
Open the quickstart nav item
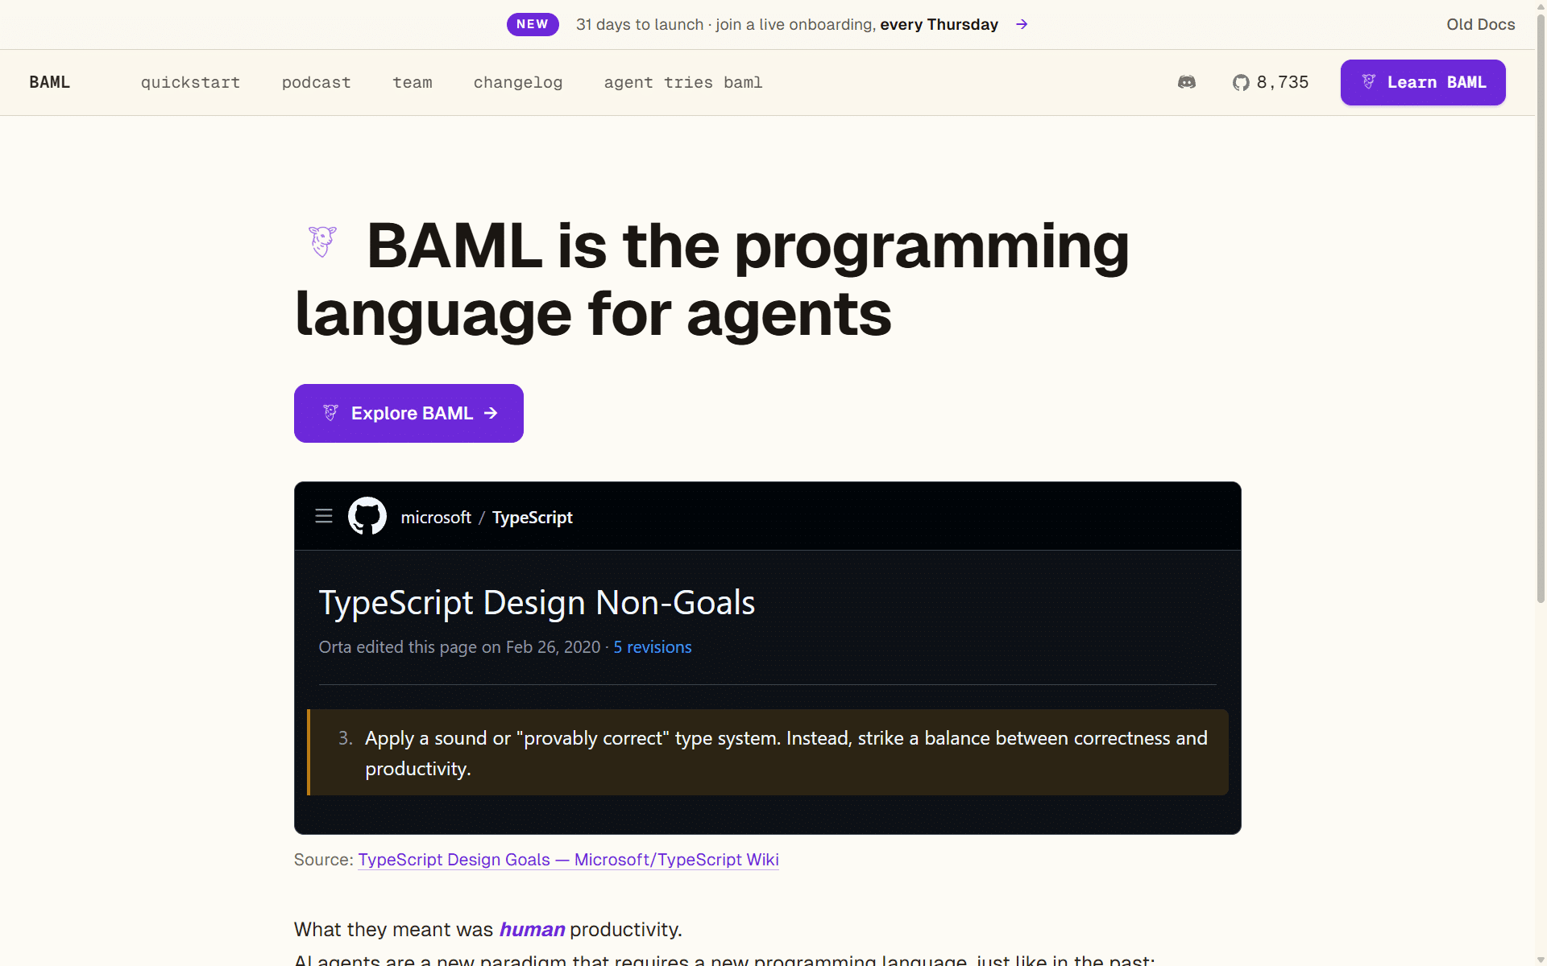click(190, 82)
